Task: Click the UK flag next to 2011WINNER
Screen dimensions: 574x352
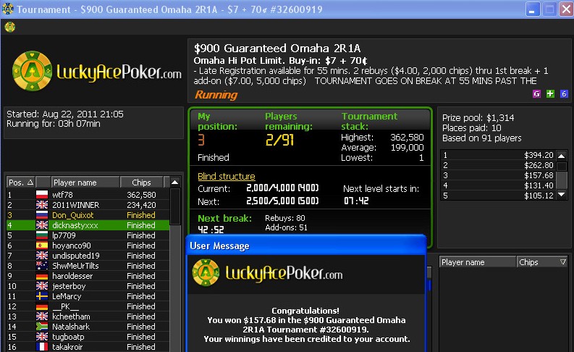Action: pyautogui.click(x=42, y=205)
